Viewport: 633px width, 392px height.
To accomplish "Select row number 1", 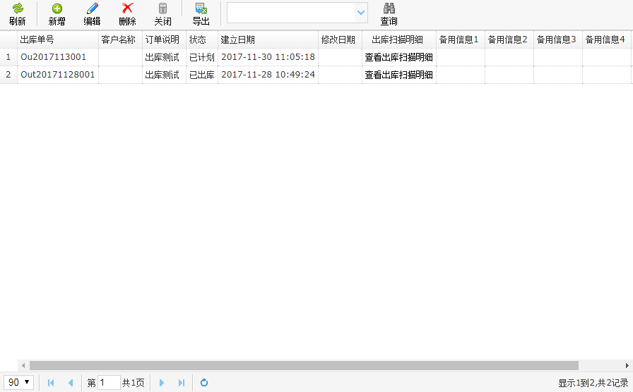I will (8, 57).
